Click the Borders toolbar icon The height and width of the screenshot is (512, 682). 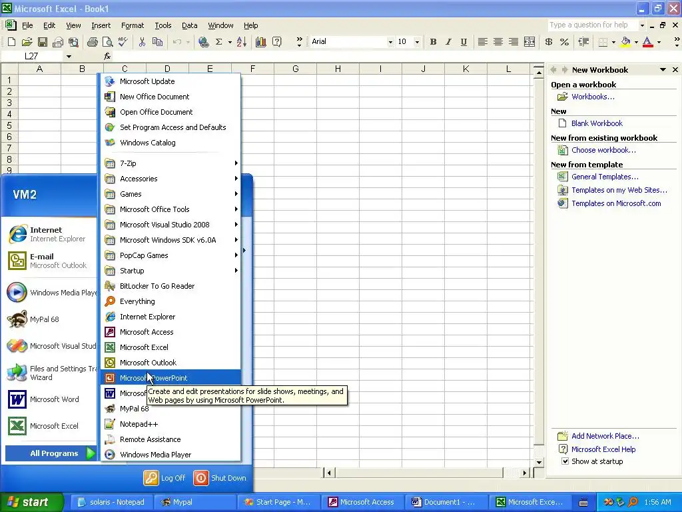[x=603, y=42]
